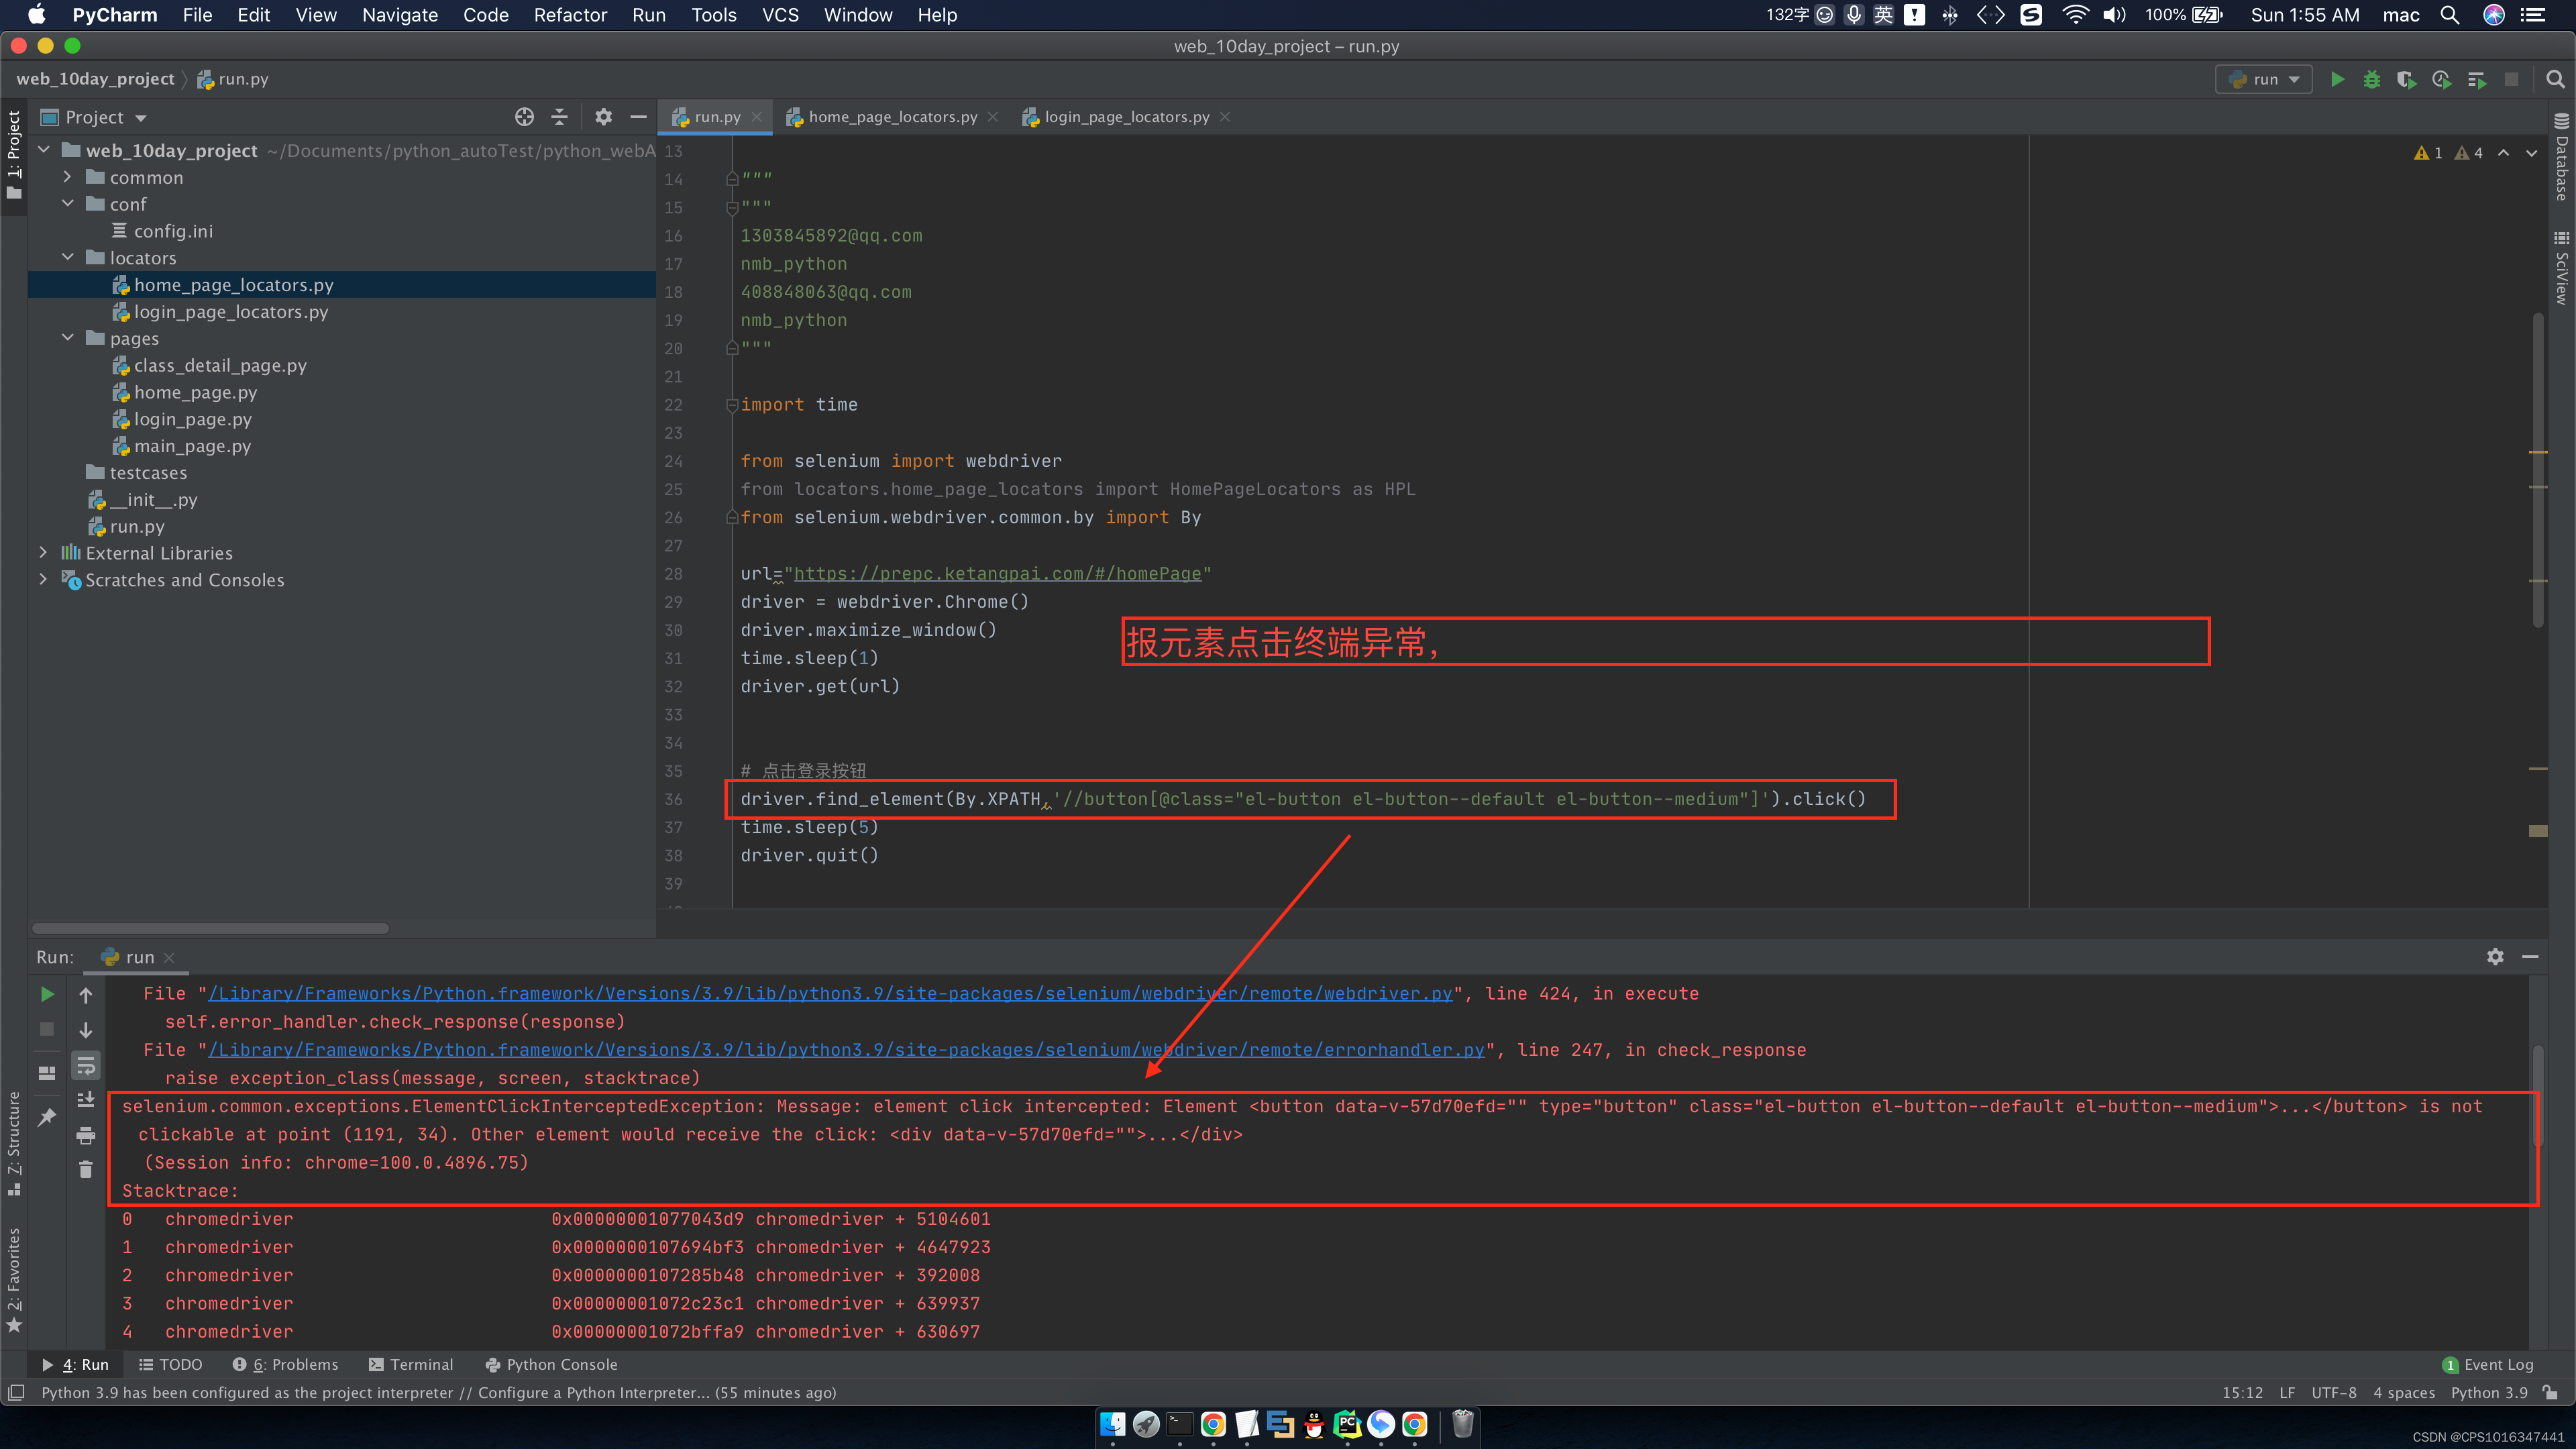Clear console output trash icon
This screenshot has width=2576, height=1449.
pyautogui.click(x=86, y=1169)
